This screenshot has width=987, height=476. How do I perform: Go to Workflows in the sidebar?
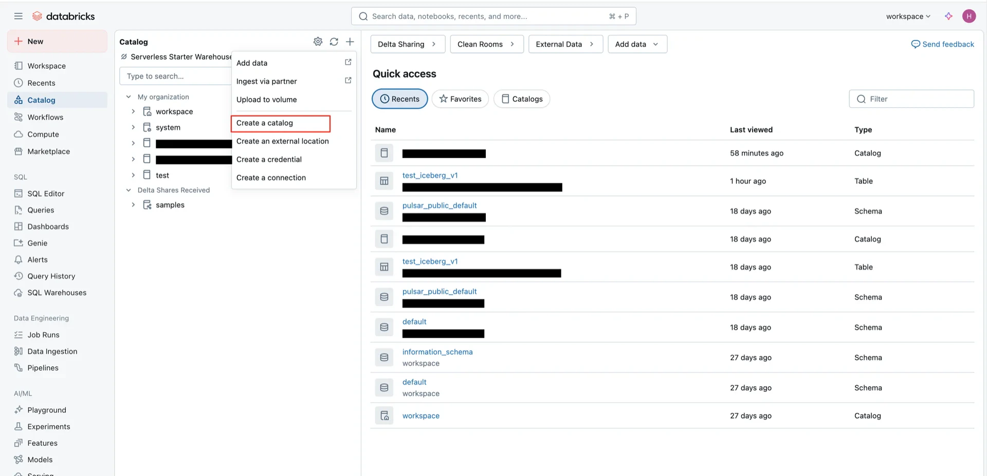click(57, 117)
